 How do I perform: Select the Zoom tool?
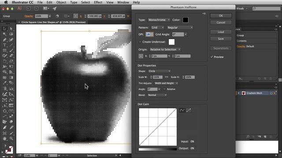click(11, 139)
